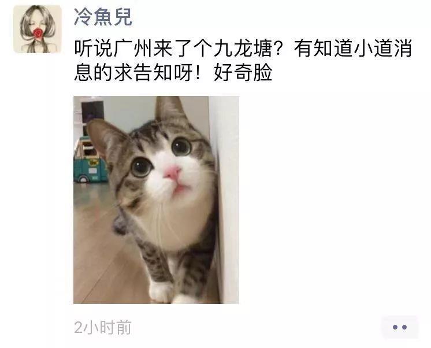Click the right dot of the more button

(404, 327)
